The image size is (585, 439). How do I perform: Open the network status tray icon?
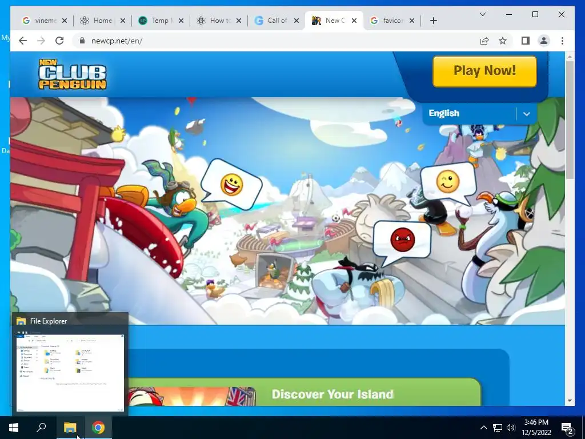[x=498, y=428]
